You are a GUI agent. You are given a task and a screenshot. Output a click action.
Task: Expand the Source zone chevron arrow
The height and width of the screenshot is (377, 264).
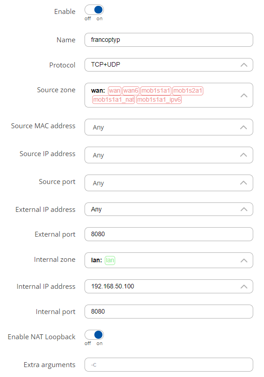[244, 95]
